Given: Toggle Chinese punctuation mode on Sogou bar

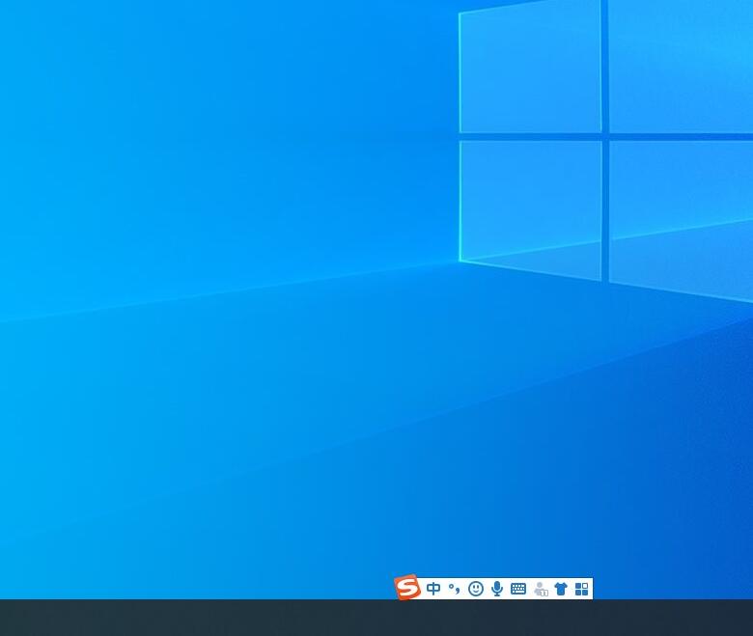Looking at the screenshot, I should pos(455,589).
